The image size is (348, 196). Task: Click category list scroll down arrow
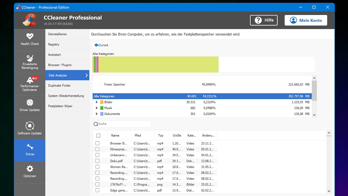314,115
